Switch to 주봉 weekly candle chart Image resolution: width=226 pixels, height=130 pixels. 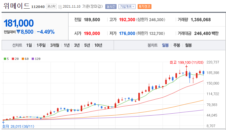pyautogui.click(x=177, y=45)
